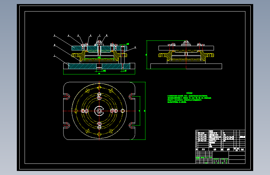Select the outer green vertical dimension beside plan view
This screenshot has width=270, height=175.
point(145,111)
